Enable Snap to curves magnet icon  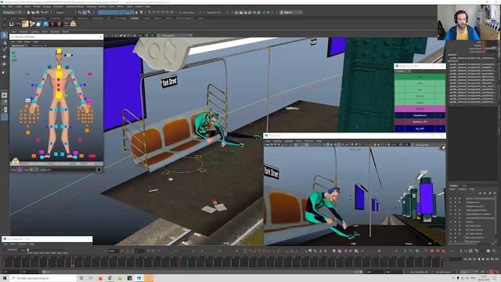tap(154, 13)
